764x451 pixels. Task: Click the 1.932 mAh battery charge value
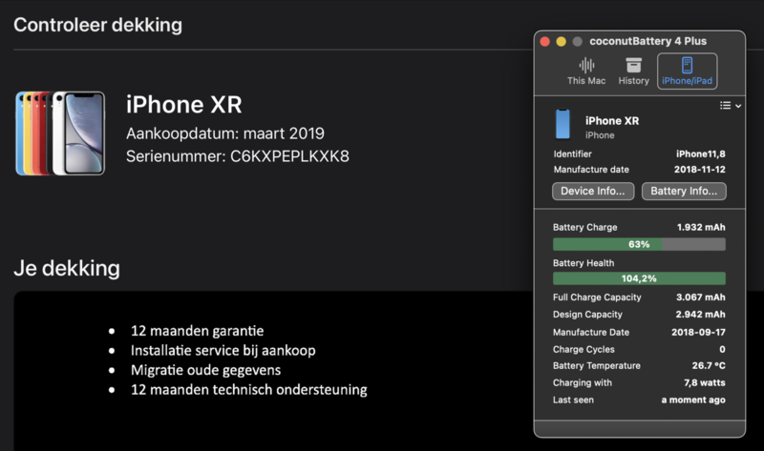tap(701, 227)
